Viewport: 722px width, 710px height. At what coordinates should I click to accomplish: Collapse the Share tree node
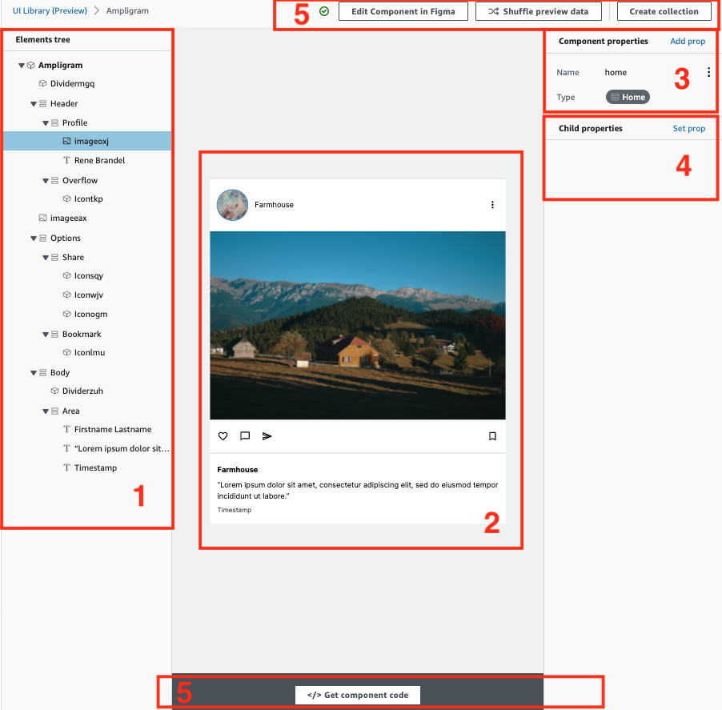(45, 258)
